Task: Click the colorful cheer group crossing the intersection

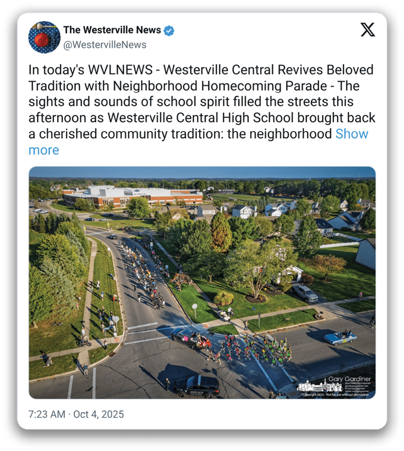Action: [x=250, y=349]
